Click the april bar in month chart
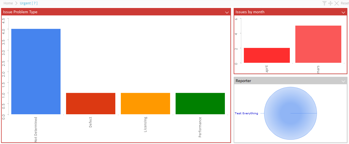Viewport: 349px width, 144px height. (x=267, y=55)
